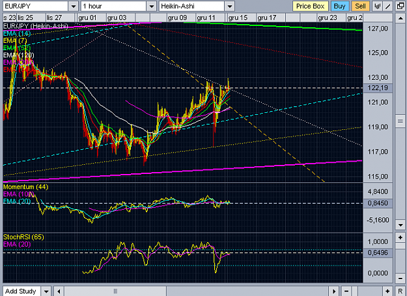Image resolution: width=407 pixels, height=296 pixels.
Task: Click the '0,0000' StochRSI axis label
Action: [x=378, y=273]
